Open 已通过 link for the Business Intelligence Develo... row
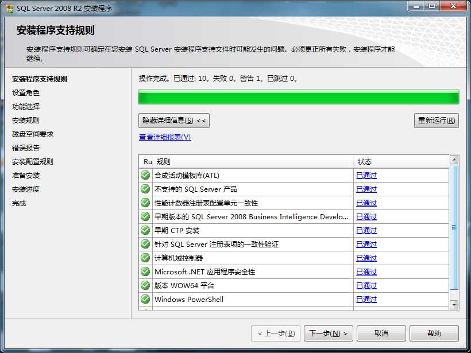This screenshot has width=471, height=353. click(x=366, y=217)
